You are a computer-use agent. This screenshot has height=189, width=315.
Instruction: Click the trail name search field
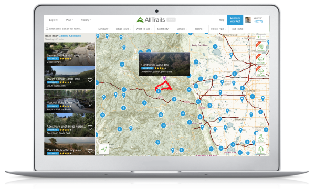coord(70,29)
